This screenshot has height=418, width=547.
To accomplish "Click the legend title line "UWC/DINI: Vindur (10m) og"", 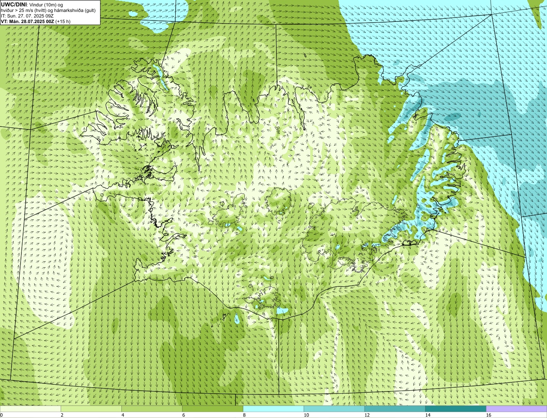I will tap(32, 4).
